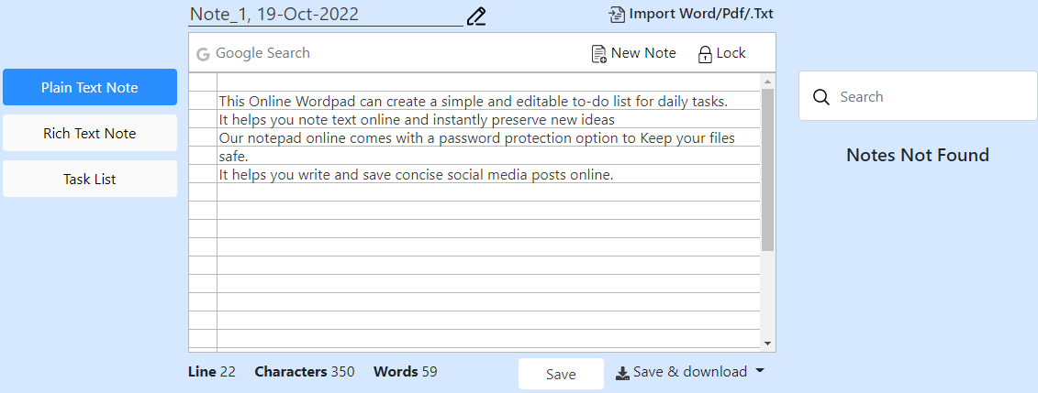
Task: Click line starting 'Our notepad online comes with'
Action: click(476, 138)
